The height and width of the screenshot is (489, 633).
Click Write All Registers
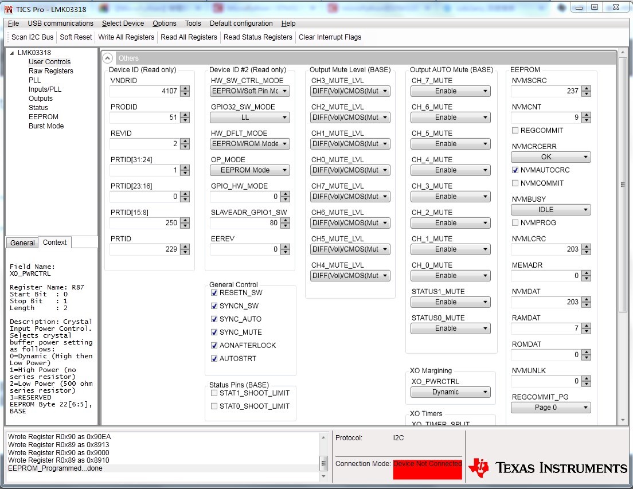(x=126, y=37)
